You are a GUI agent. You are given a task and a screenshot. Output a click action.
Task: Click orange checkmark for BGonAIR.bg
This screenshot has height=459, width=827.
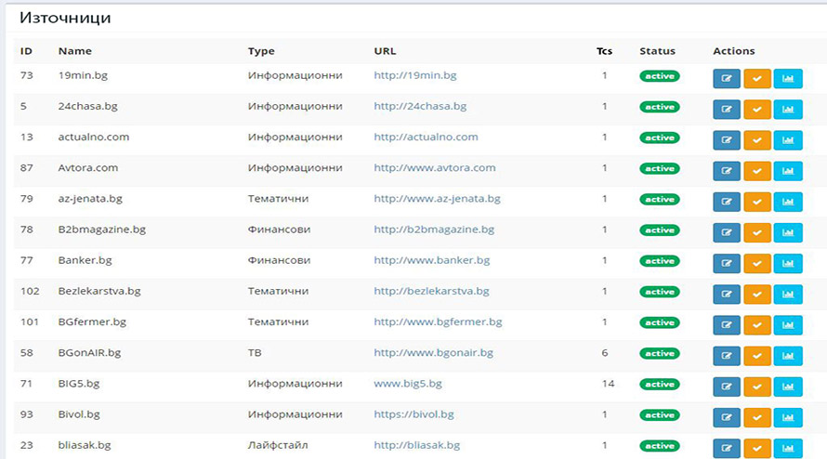[757, 356]
